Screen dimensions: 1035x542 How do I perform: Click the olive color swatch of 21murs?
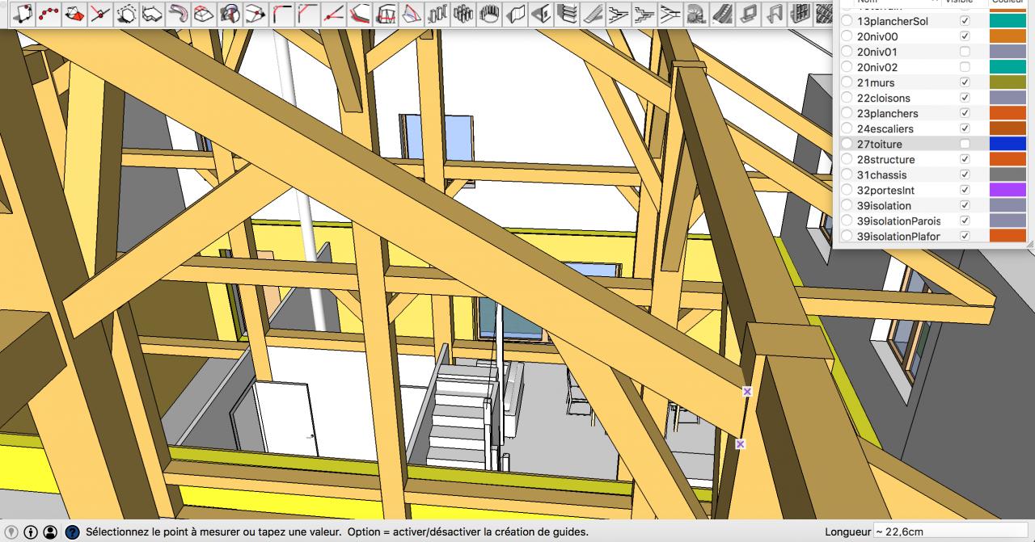[x=1008, y=82]
